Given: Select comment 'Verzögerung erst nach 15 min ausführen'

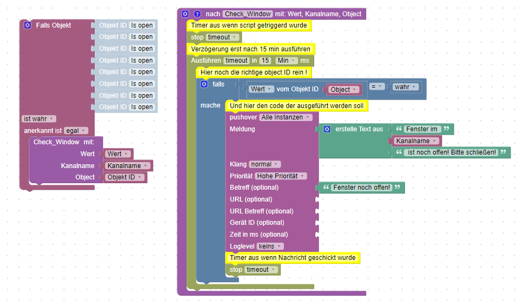Looking at the screenshot, I should [x=251, y=49].
